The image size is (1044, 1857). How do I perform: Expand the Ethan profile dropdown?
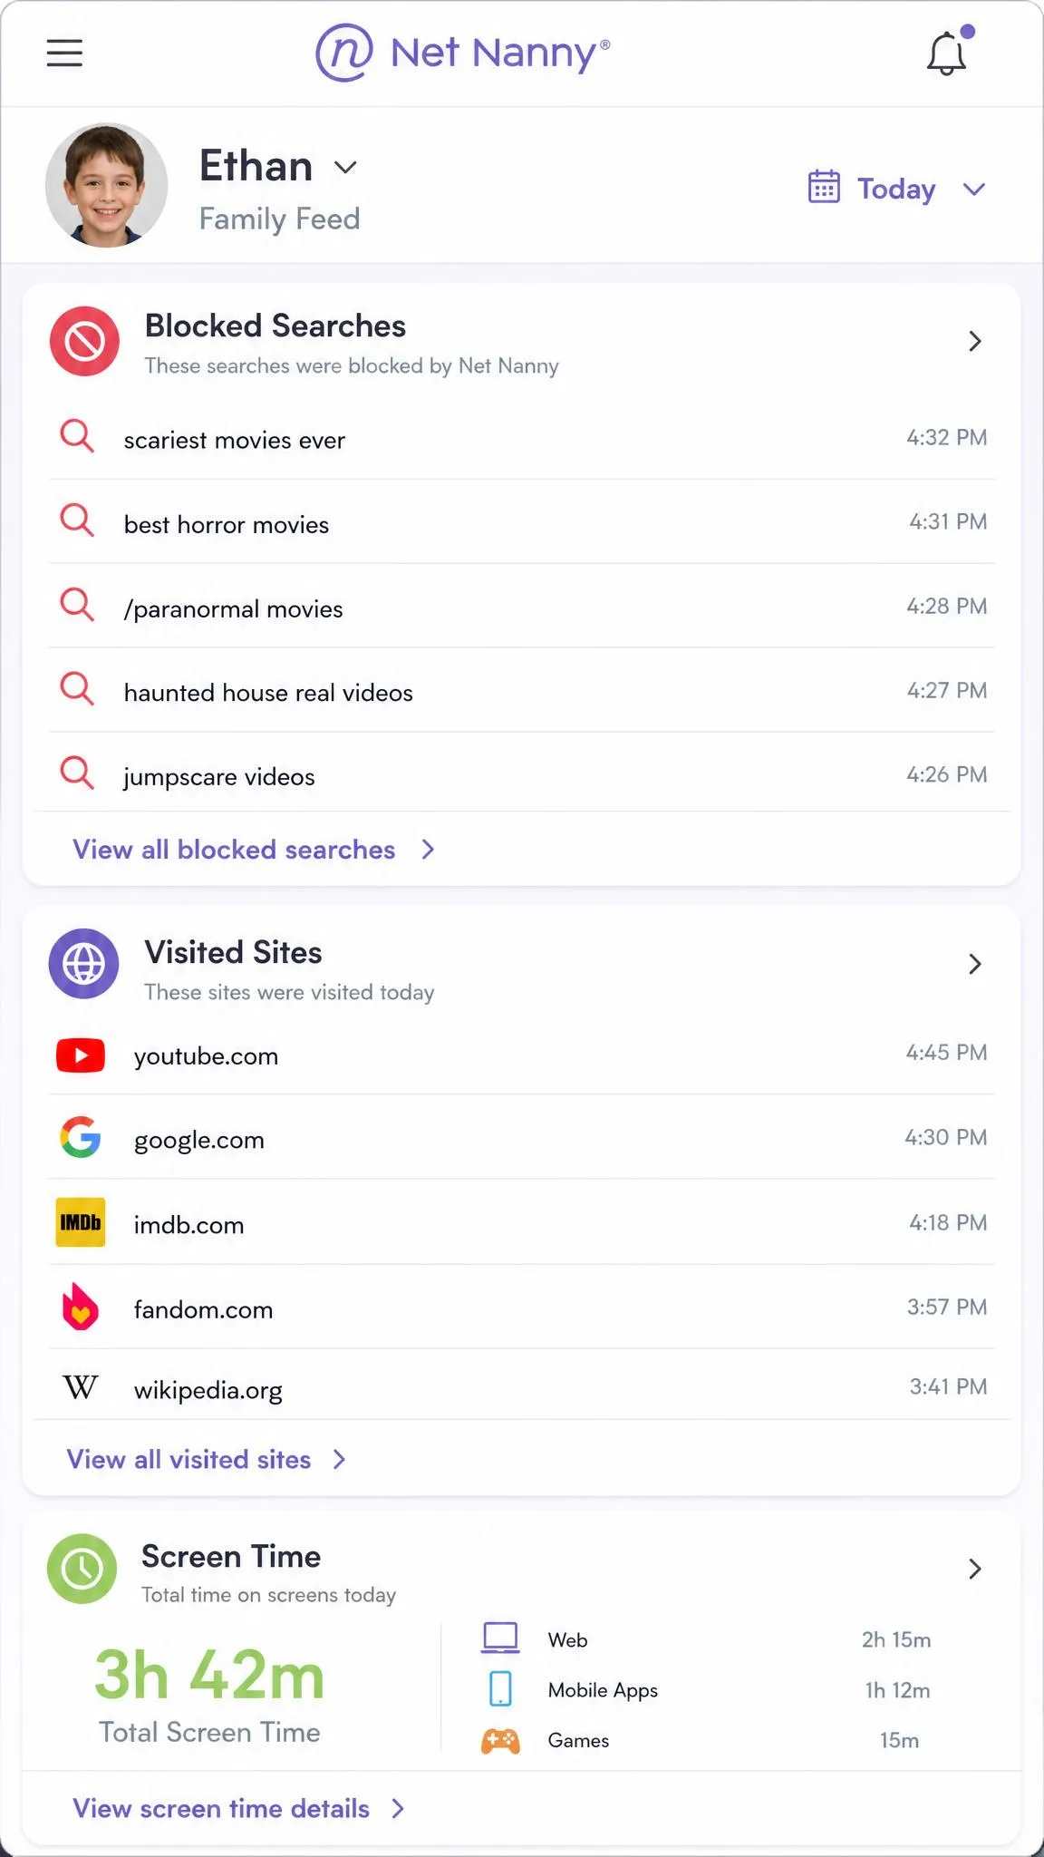345,167
